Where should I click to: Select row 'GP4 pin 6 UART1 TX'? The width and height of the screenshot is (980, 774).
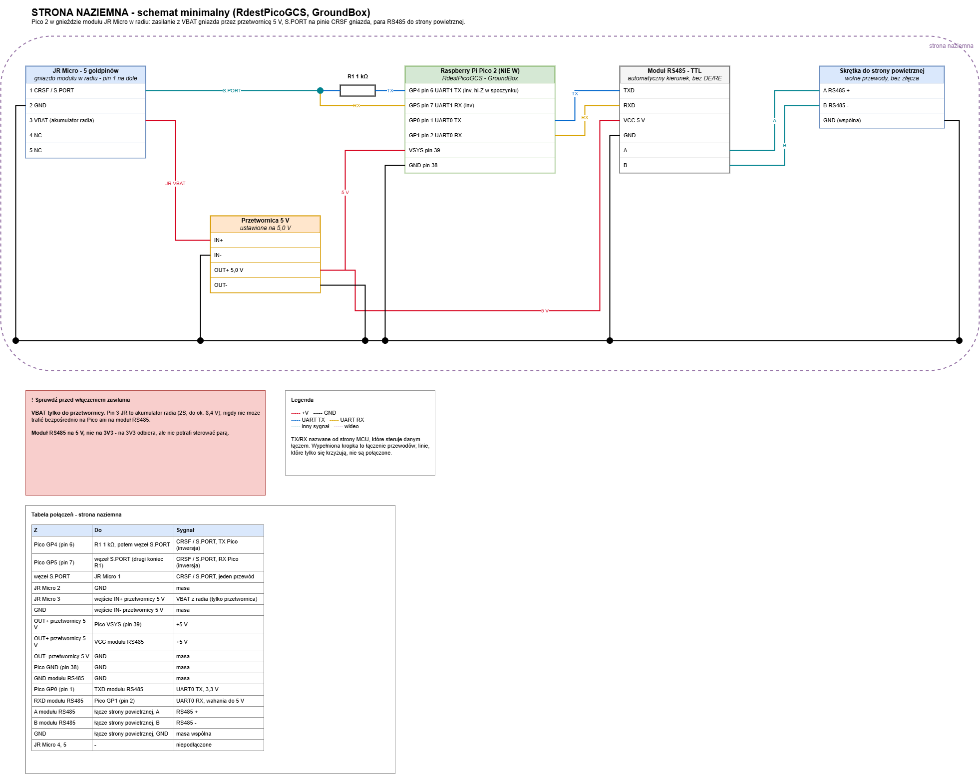point(480,90)
